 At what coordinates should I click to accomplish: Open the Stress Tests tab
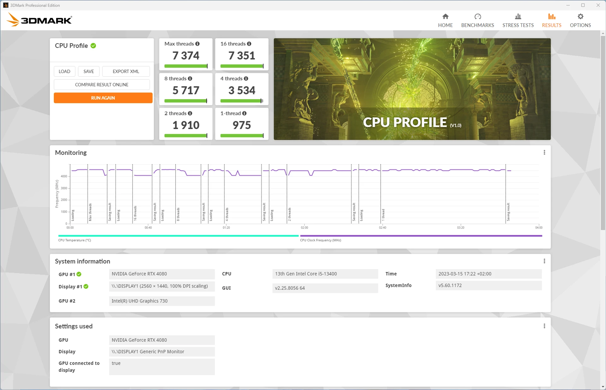(x=518, y=21)
